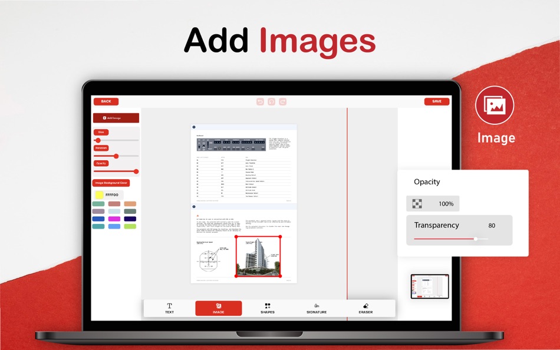Select the inserted building image on page
This screenshot has height=350, width=560.
point(258,256)
